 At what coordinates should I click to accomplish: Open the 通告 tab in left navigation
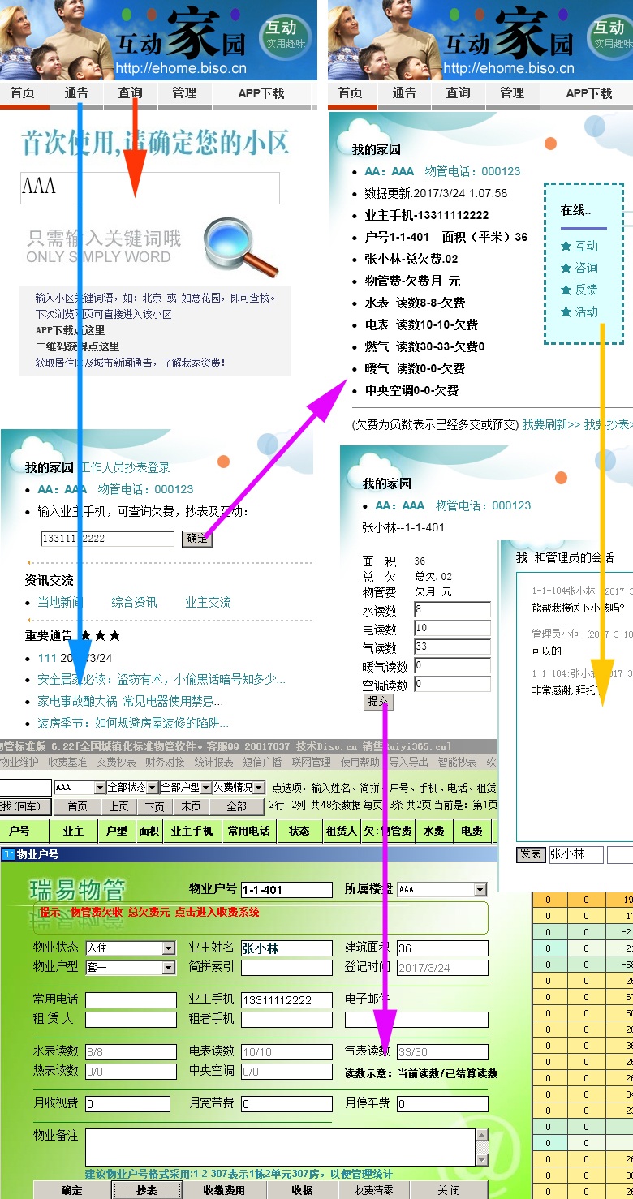[76, 92]
